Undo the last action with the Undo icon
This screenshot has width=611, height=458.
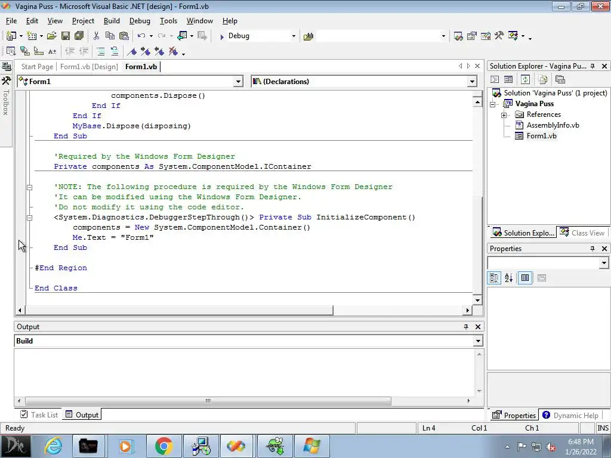click(141, 36)
